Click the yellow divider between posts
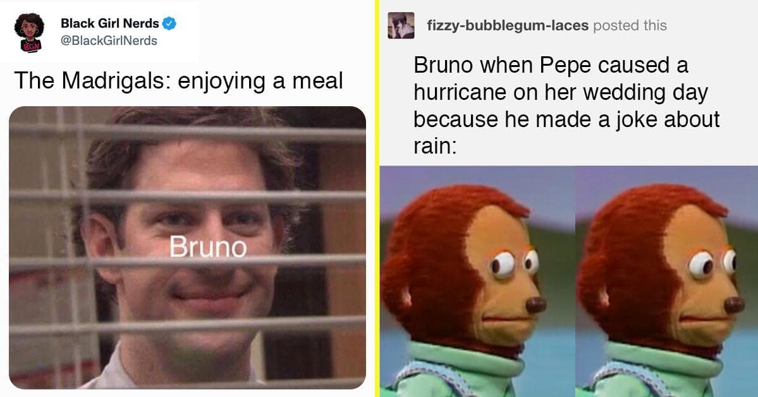 coord(377,198)
